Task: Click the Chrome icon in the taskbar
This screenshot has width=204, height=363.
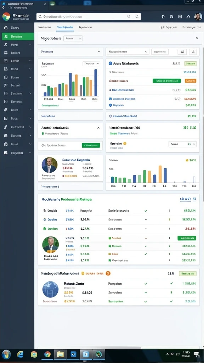Action: click(47, 354)
